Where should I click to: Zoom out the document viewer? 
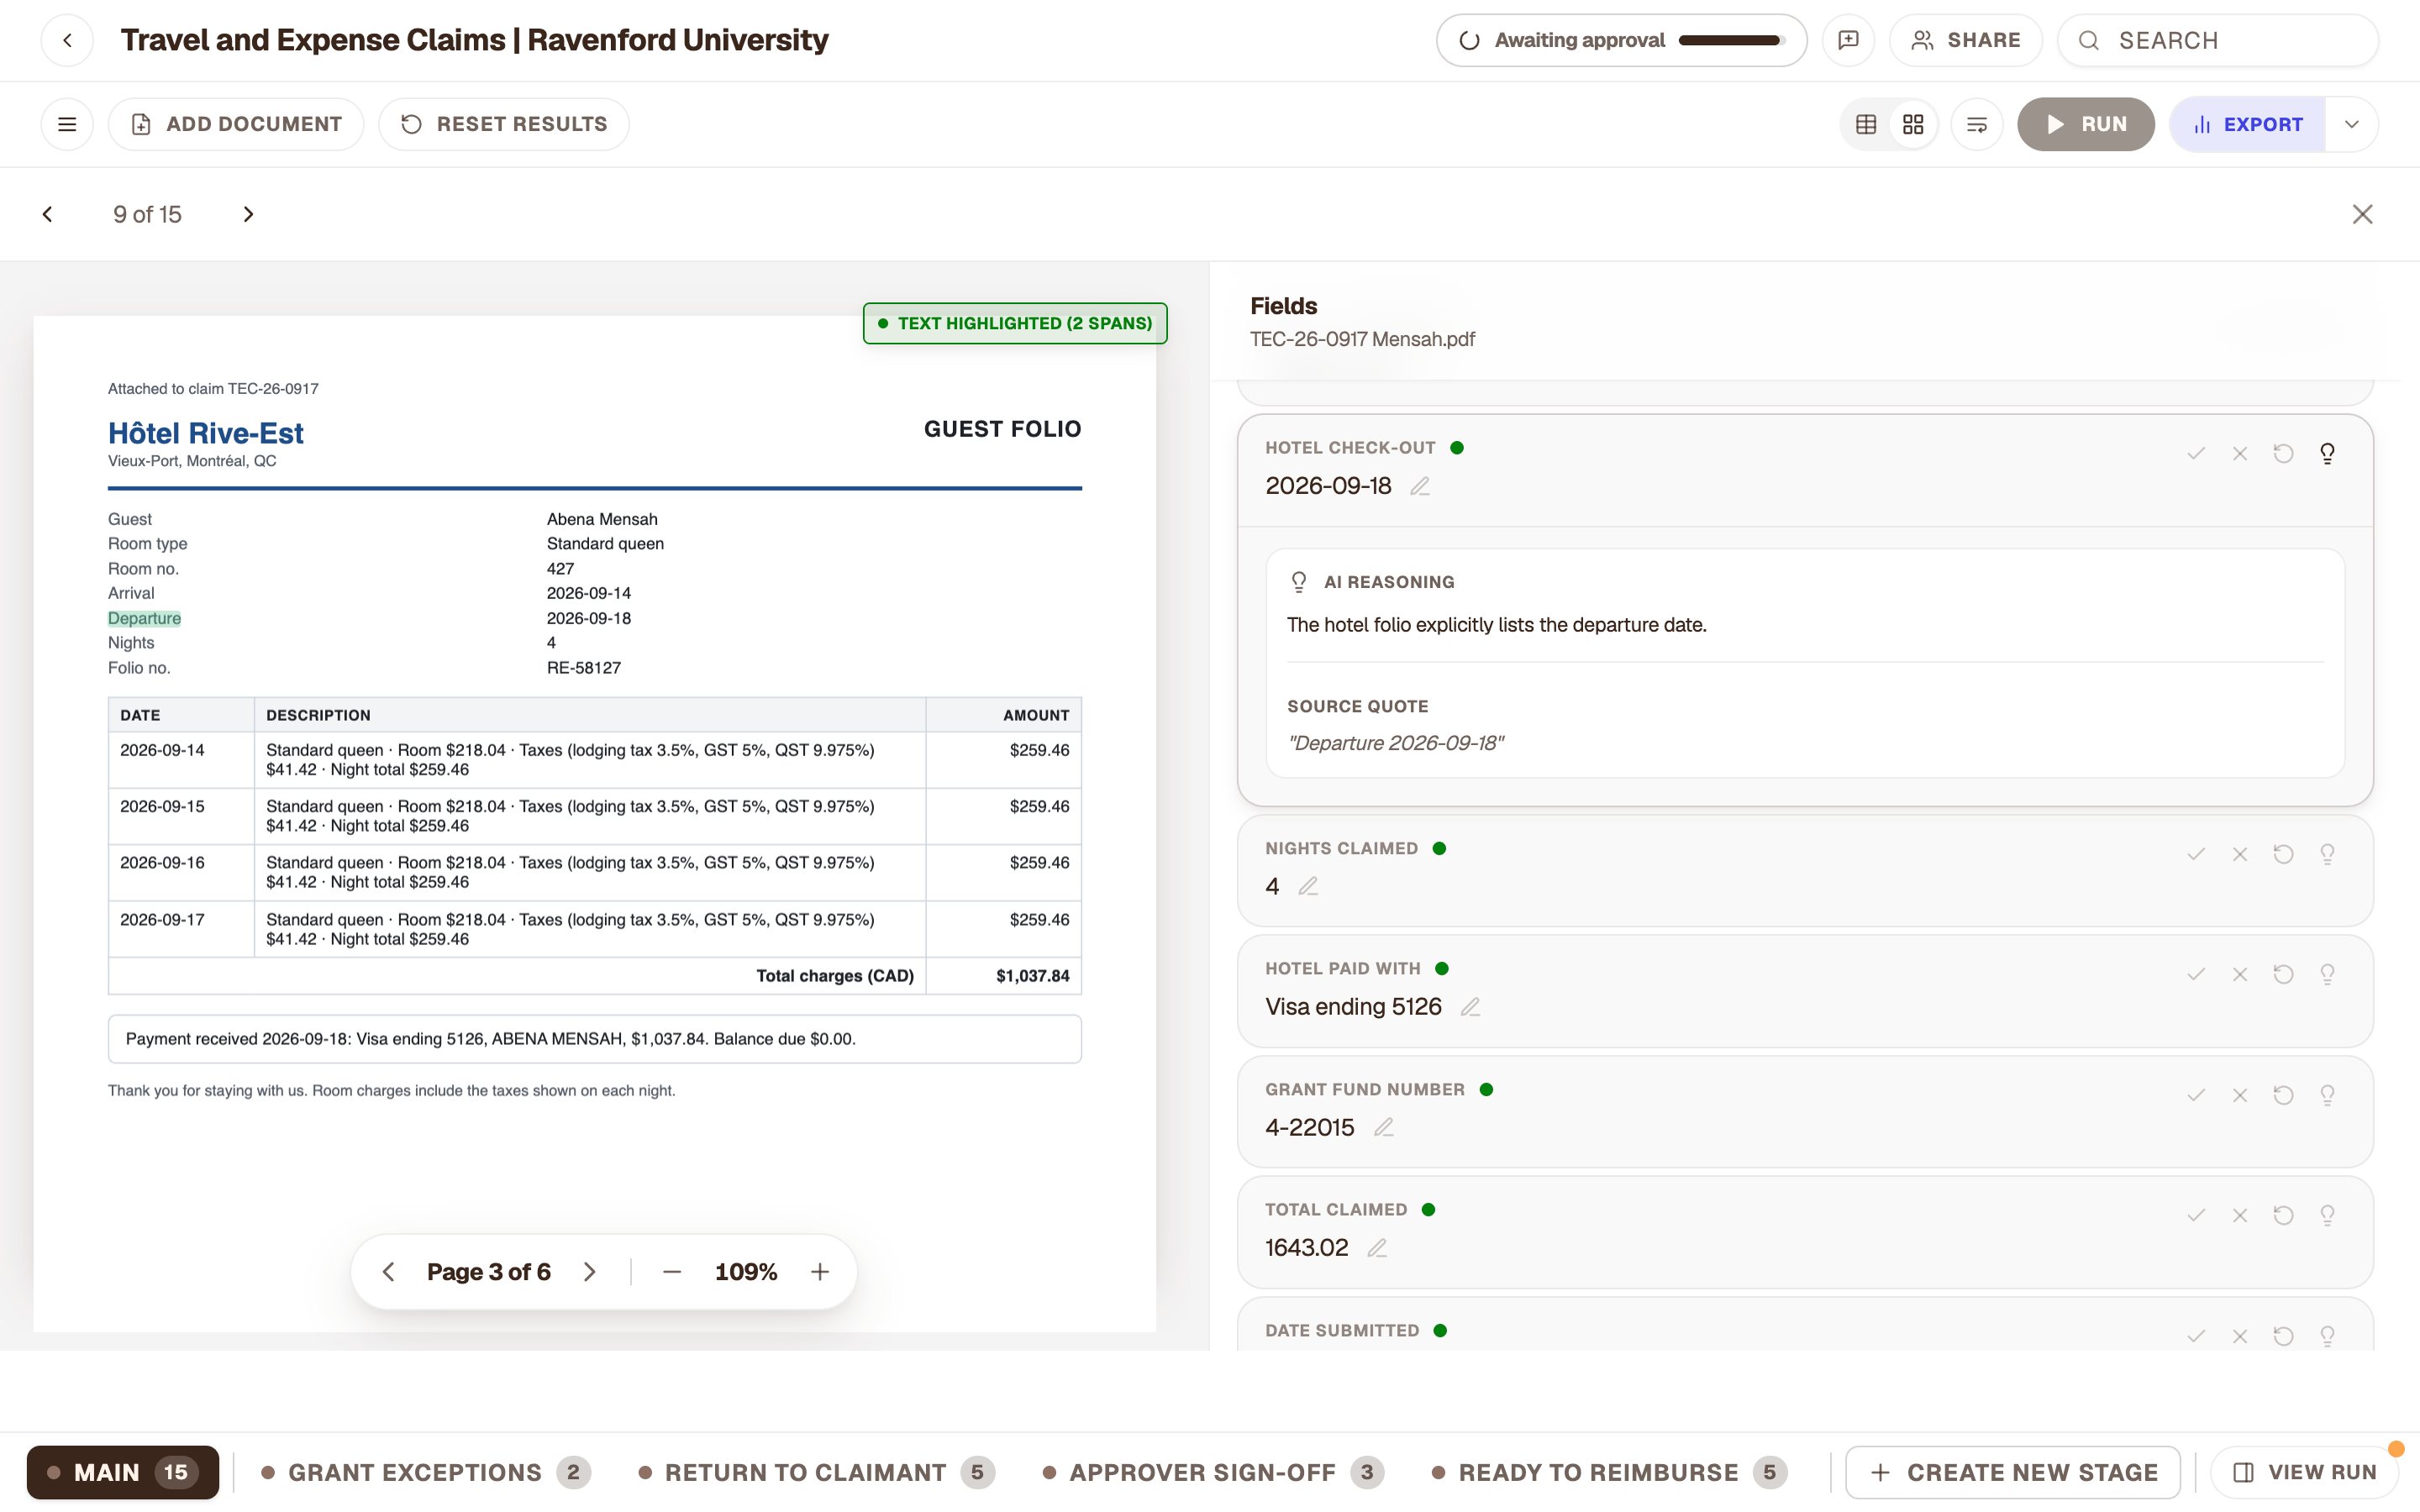[x=672, y=1272]
